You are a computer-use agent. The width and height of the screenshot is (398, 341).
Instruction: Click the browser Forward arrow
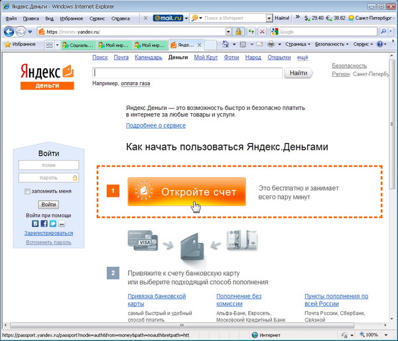[x=21, y=32]
